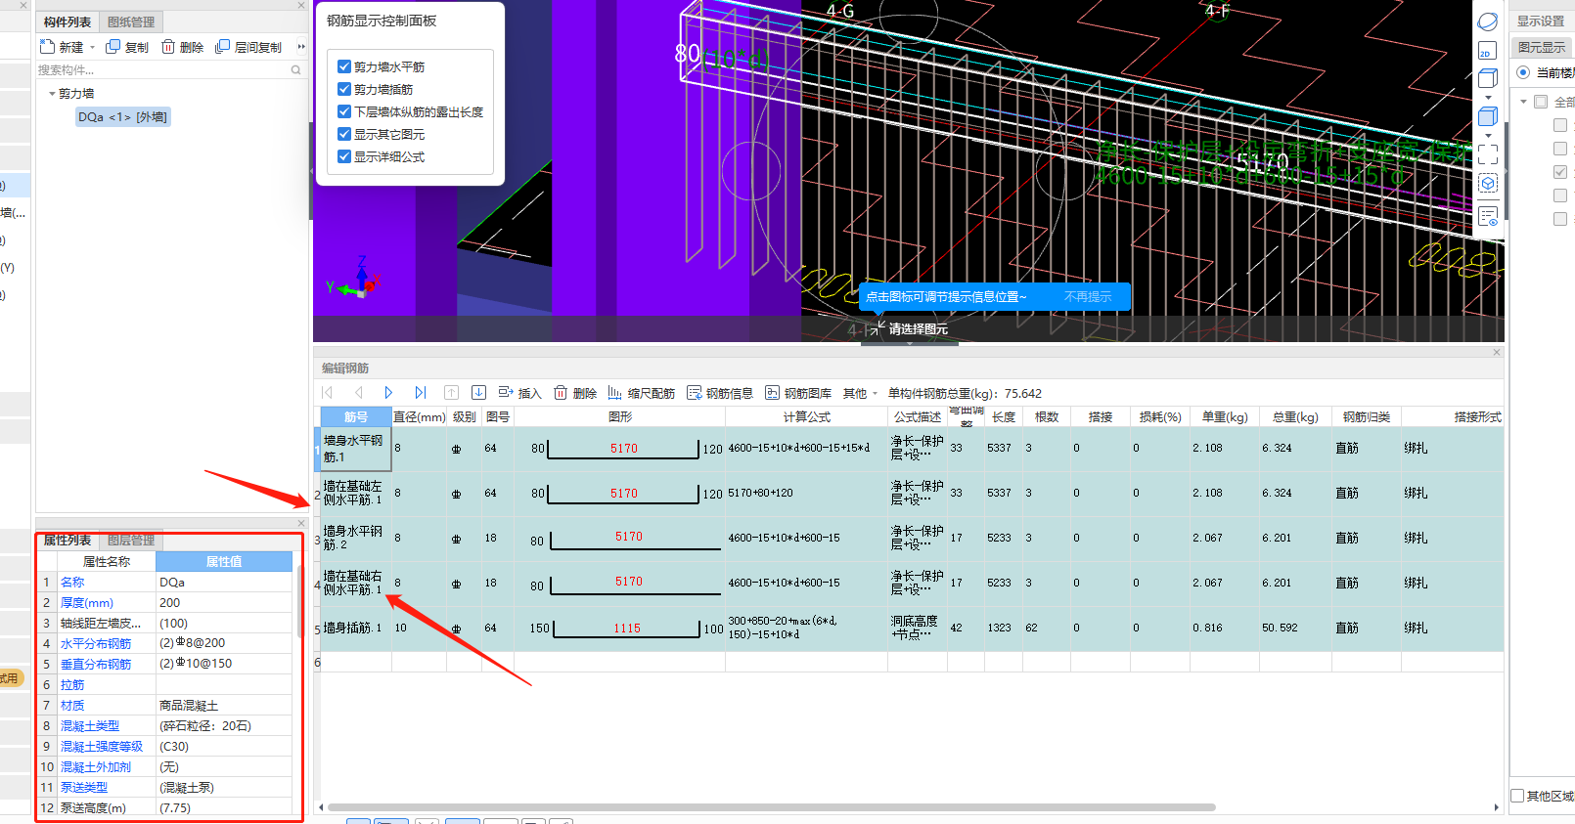Close the property list panel
The image size is (1575, 824).
(x=301, y=524)
